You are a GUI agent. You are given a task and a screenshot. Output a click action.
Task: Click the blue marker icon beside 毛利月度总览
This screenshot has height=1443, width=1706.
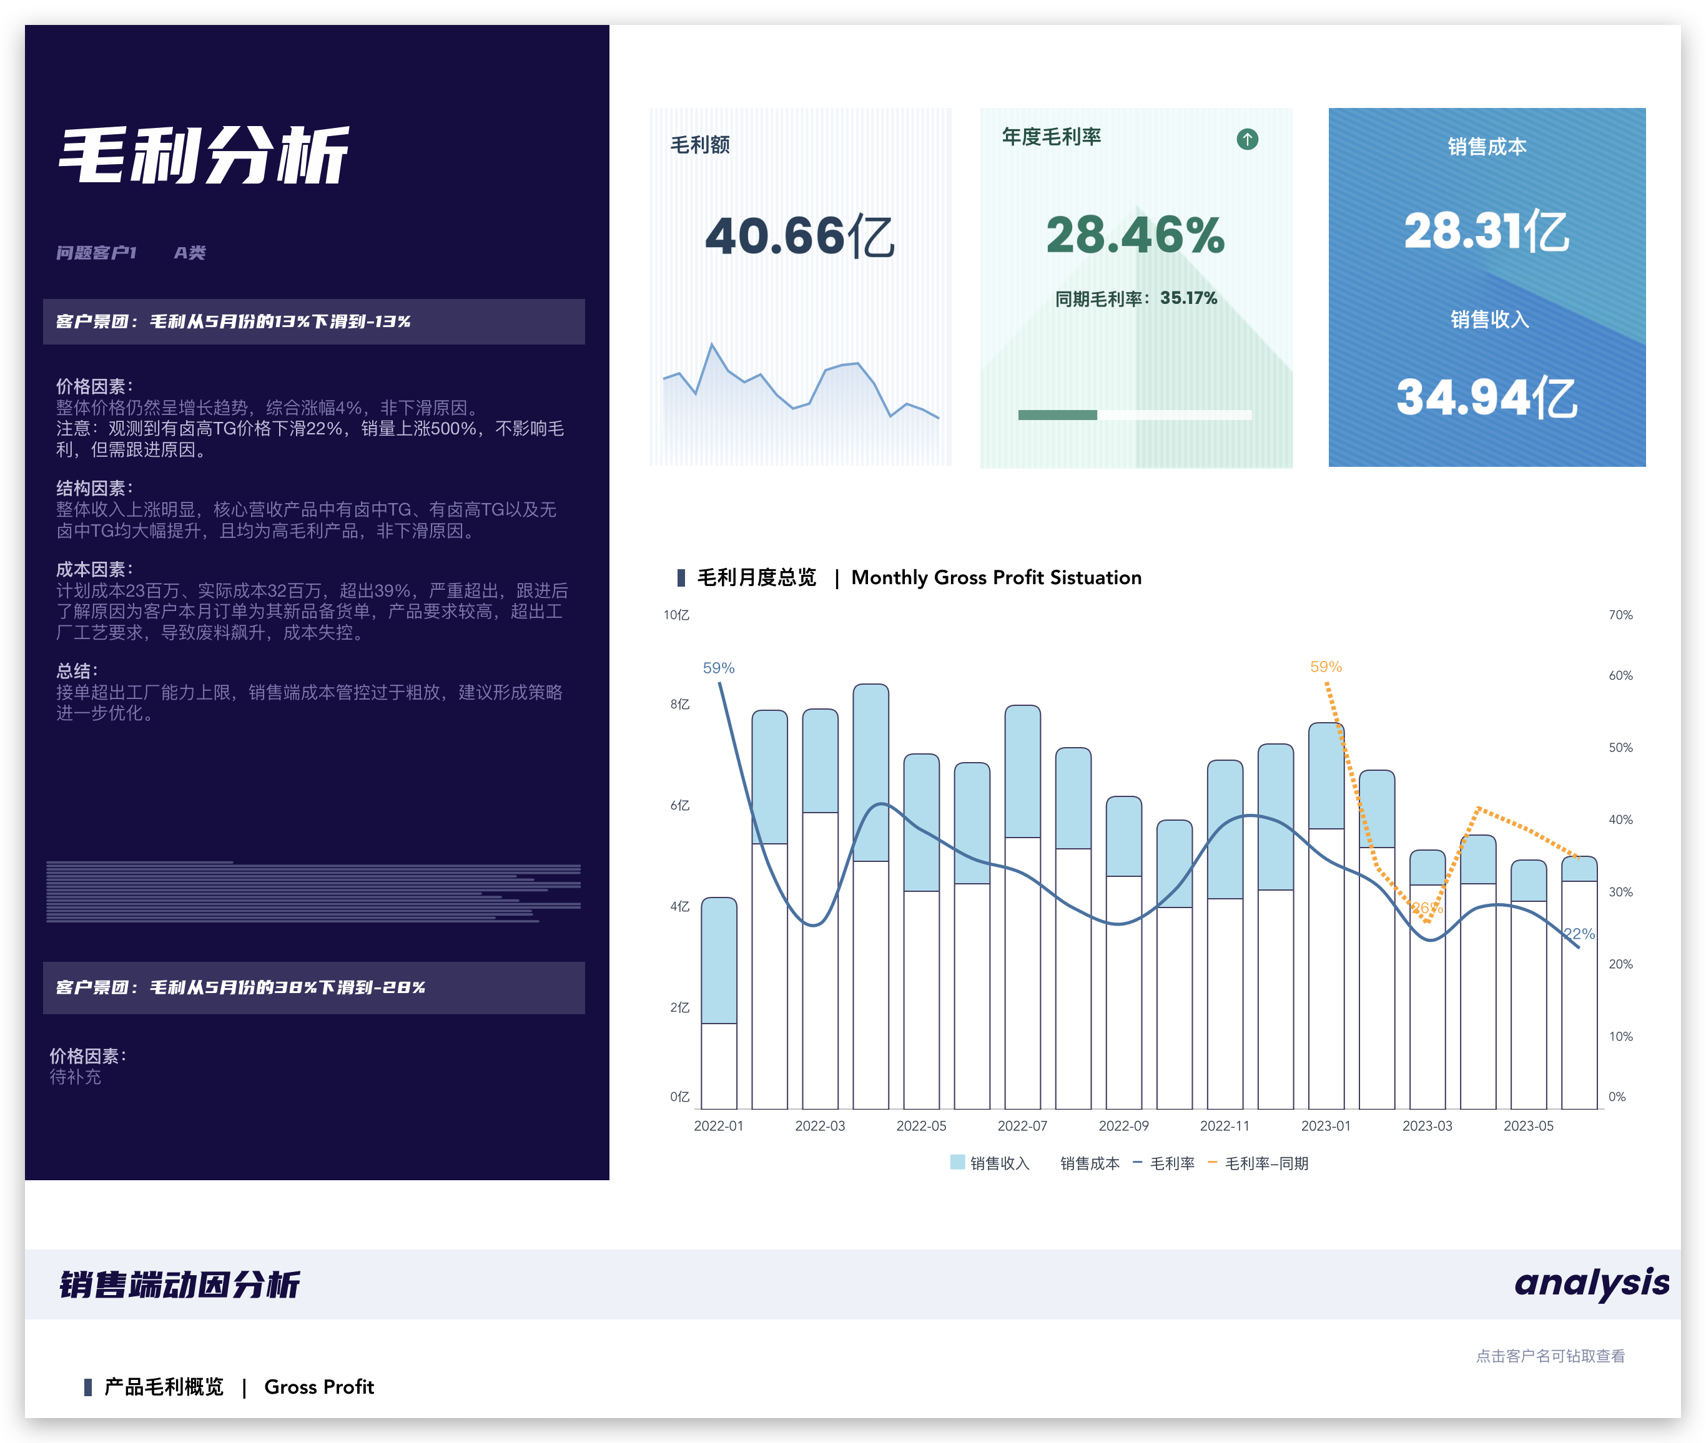tap(680, 577)
